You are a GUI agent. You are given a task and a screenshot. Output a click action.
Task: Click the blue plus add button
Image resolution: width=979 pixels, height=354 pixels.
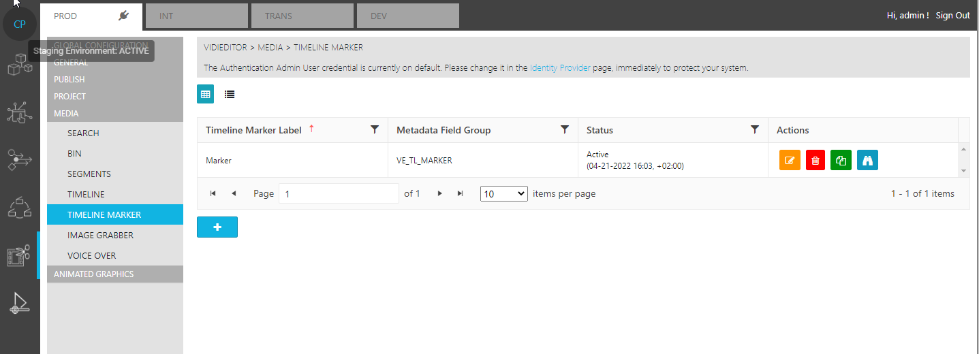(217, 227)
